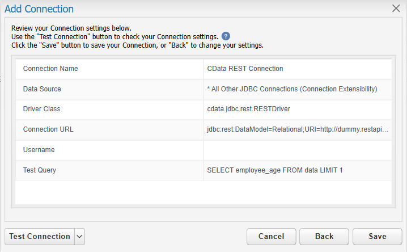Cancel adding the connection
This screenshot has height=252, width=407.
point(272,237)
